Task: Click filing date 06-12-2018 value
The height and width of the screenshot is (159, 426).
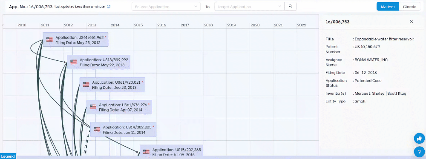Action: point(366,73)
